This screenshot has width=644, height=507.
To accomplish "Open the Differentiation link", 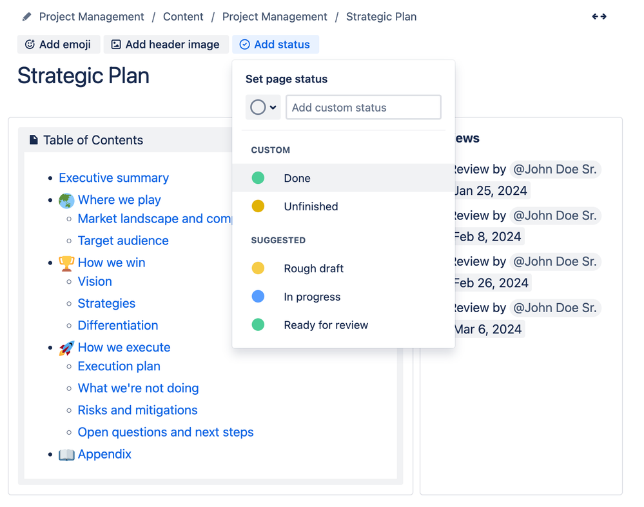I will [118, 325].
